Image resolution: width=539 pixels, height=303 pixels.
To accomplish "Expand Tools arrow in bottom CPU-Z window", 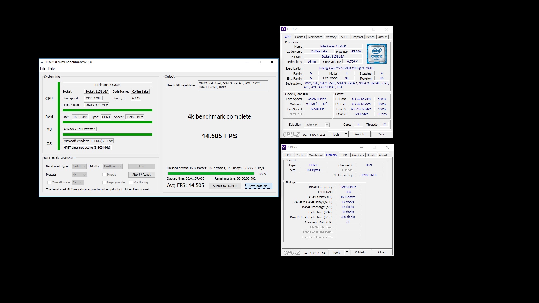I will coord(347,252).
